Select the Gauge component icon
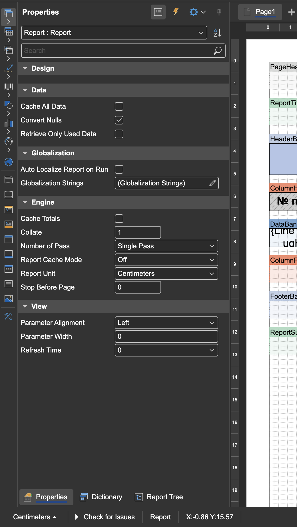 9,141
